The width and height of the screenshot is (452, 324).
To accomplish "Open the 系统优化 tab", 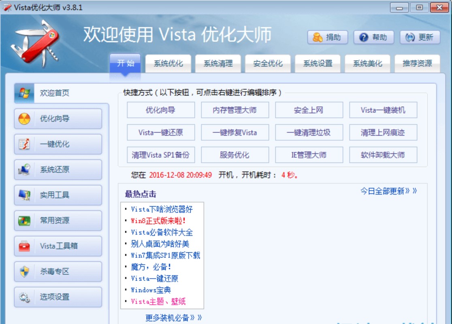I will pos(168,64).
